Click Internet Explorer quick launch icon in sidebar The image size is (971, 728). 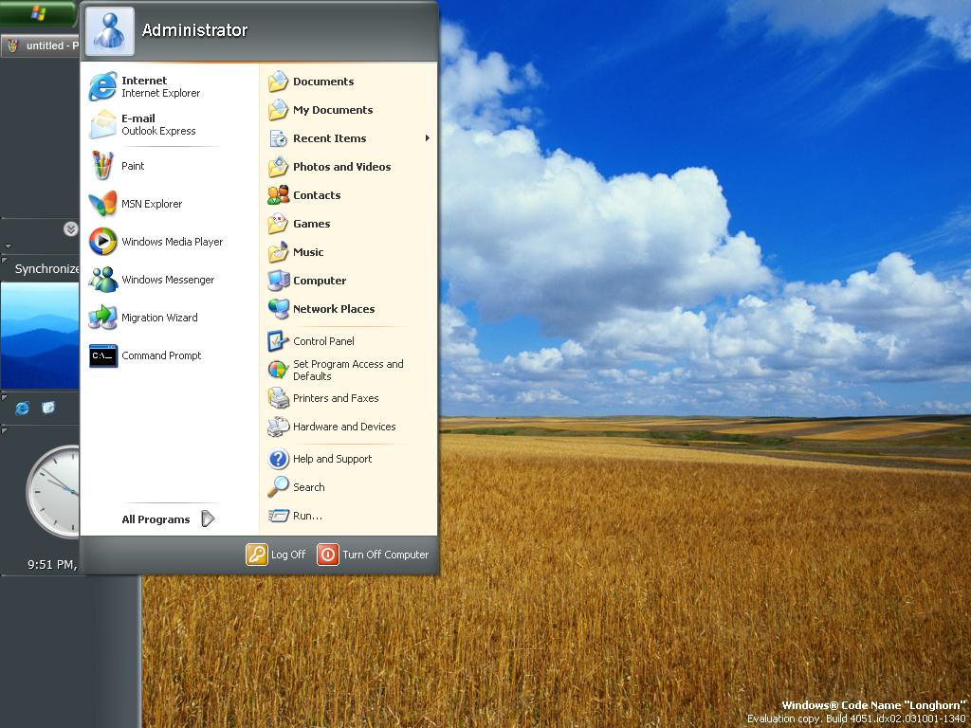23,408
